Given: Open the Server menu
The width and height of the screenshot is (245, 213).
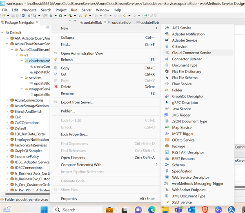Looking at the screenshot, I should tap(87, 10).
